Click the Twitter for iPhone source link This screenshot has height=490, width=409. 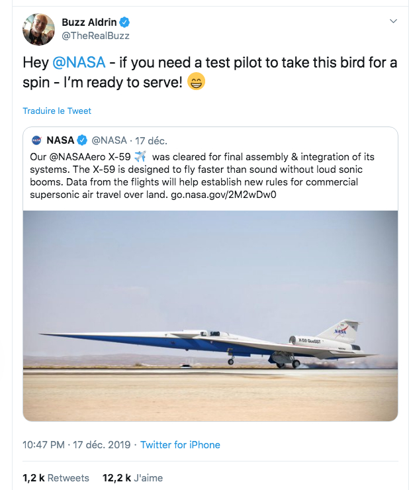coord(180,445)
